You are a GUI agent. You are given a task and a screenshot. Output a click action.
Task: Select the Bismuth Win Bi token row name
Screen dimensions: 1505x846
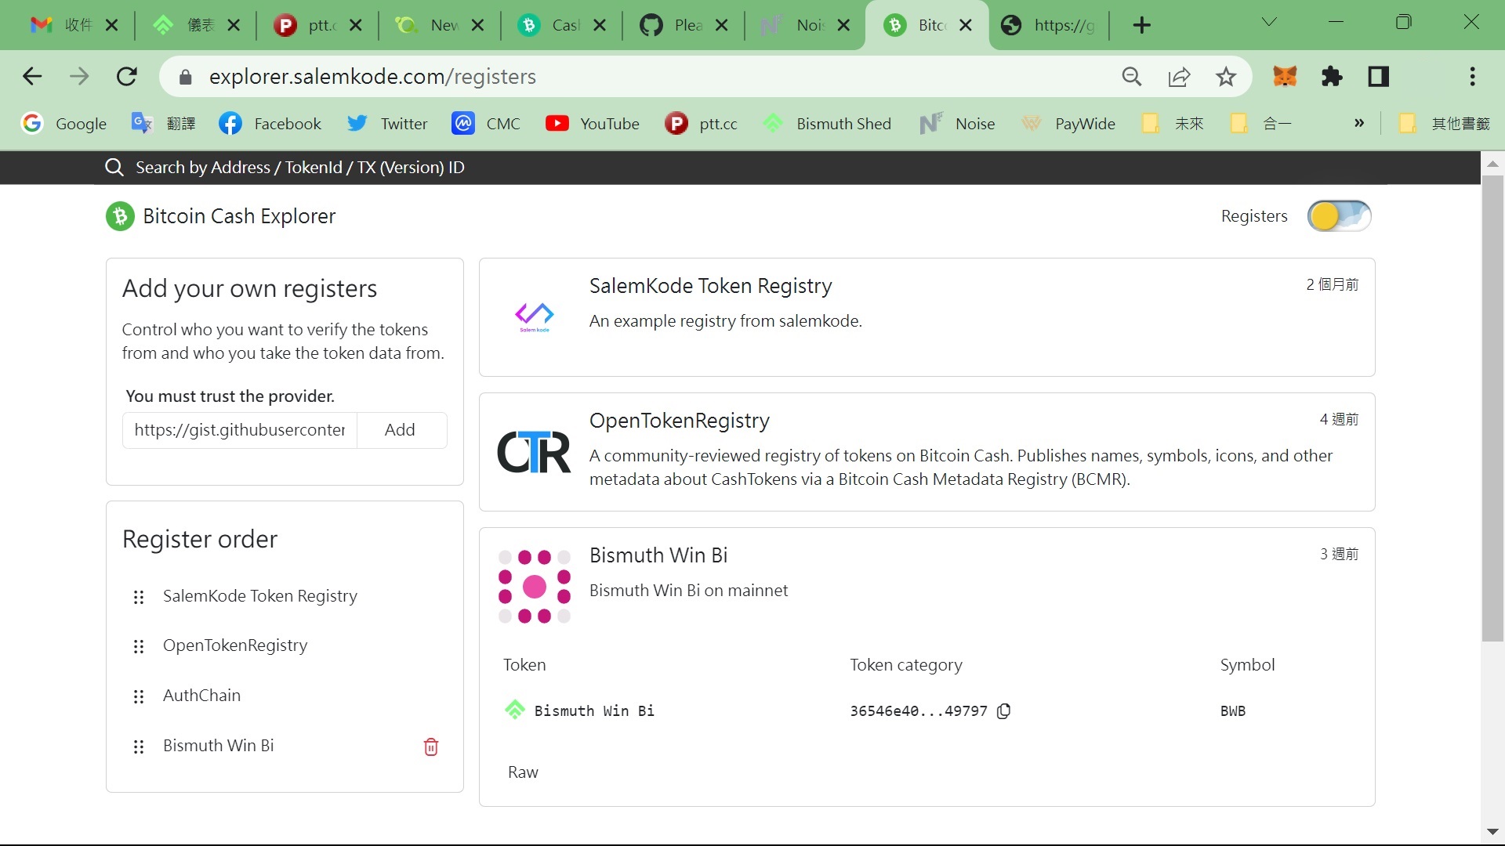pos(594,711)
